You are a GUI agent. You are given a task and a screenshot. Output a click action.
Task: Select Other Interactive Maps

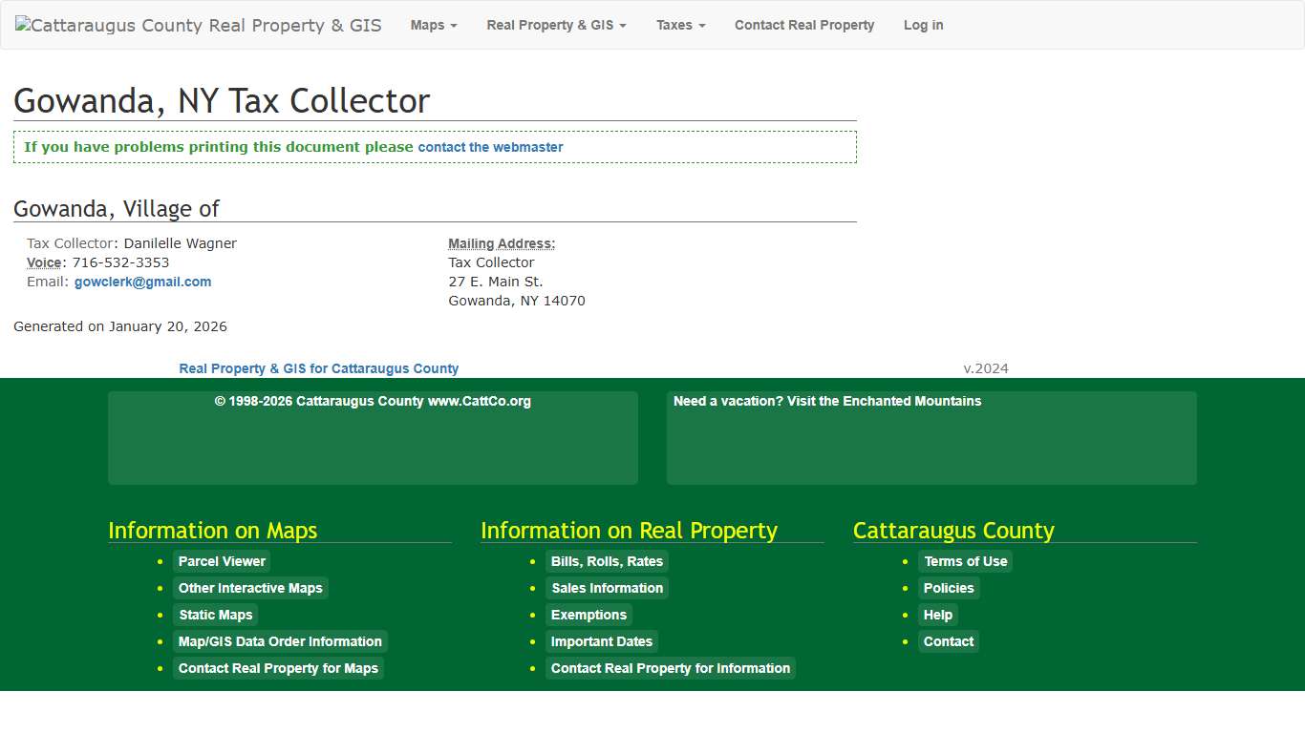[250, 588]
